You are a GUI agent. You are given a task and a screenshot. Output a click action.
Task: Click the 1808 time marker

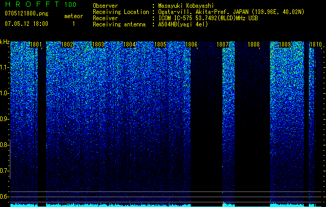point(253,45)
